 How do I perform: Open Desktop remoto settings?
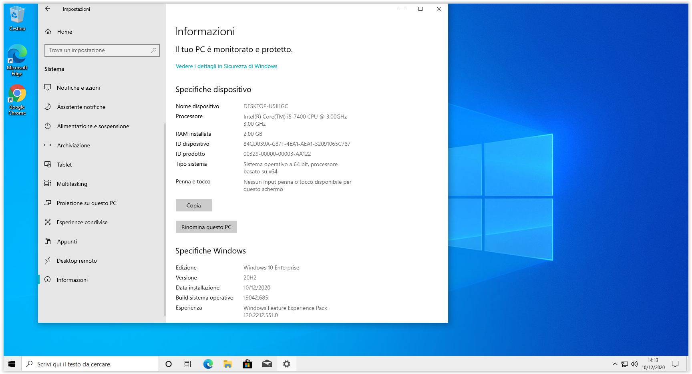coord(102,261)
